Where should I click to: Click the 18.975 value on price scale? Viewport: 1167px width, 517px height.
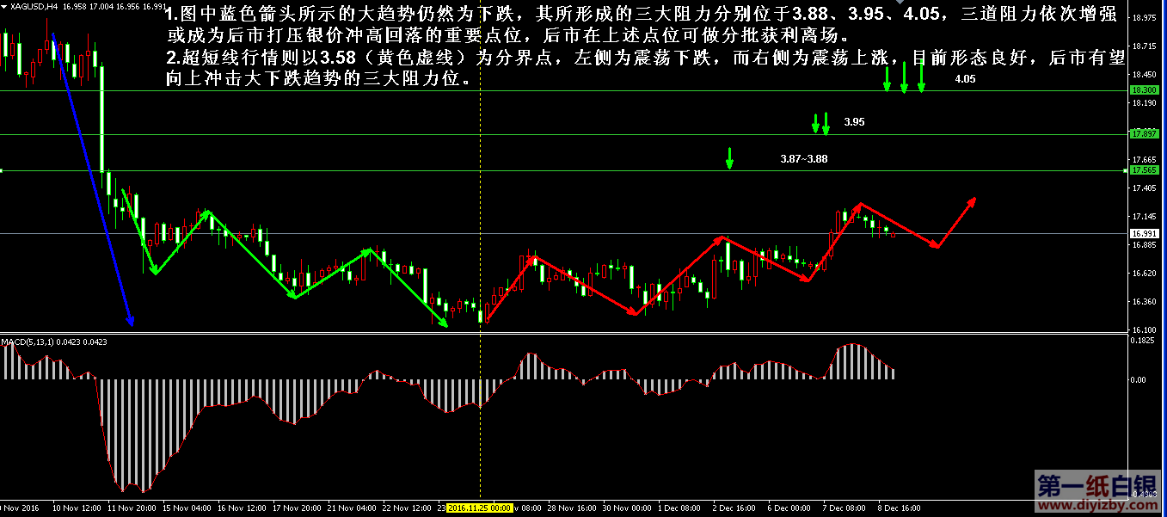point(1144,17)
